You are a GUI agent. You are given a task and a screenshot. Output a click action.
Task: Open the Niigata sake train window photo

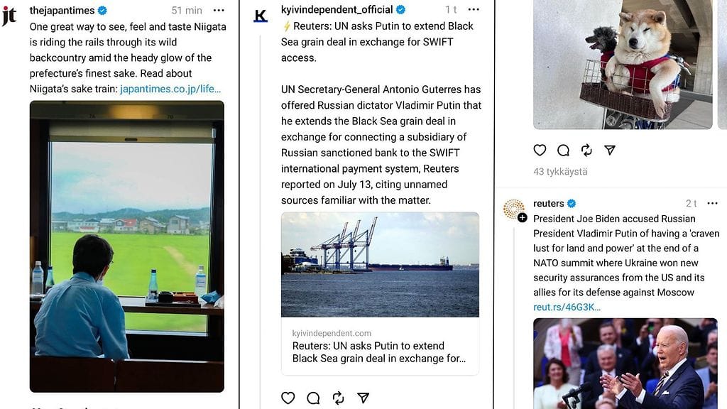tap(127, 246)
